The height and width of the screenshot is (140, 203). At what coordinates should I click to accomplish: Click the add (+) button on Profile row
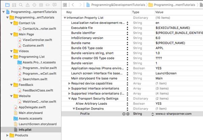(124, 114)
